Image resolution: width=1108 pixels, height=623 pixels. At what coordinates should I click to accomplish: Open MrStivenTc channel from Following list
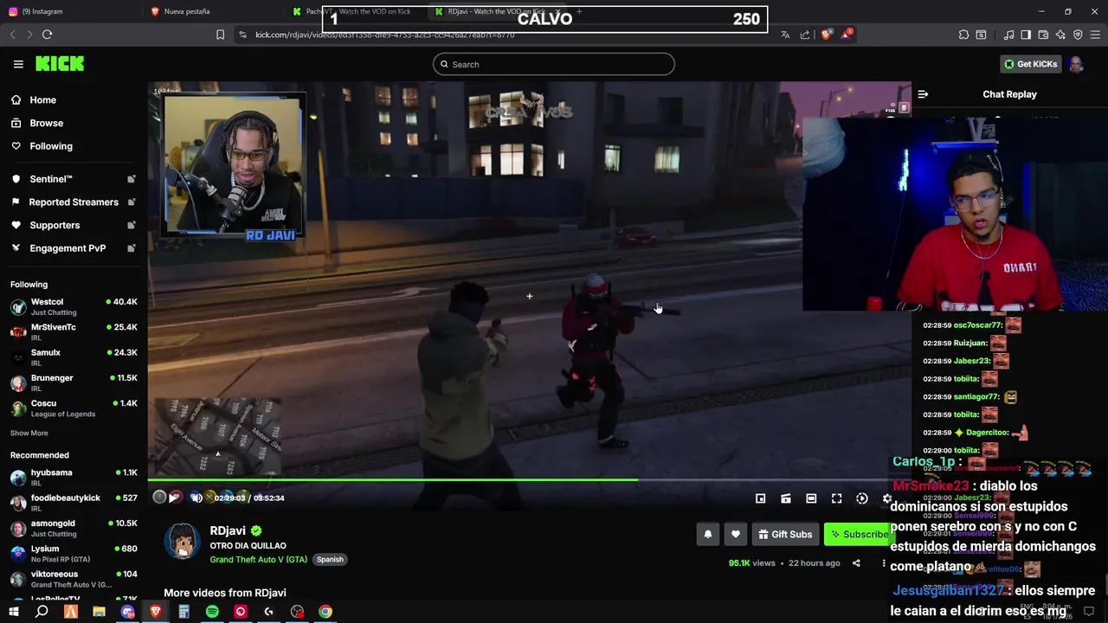(74, 331)
